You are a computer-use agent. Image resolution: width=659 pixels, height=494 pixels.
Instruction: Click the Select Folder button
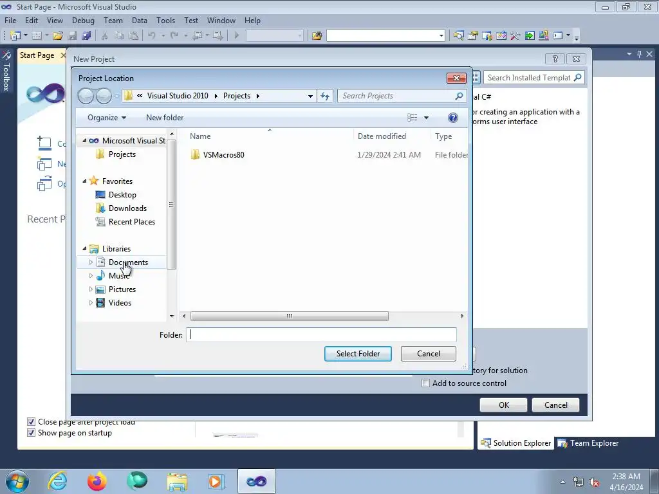[x=358, y=354]
